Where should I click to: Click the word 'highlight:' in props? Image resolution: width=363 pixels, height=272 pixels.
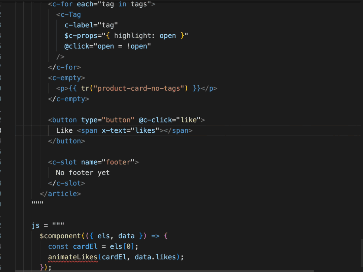[134, 36]
